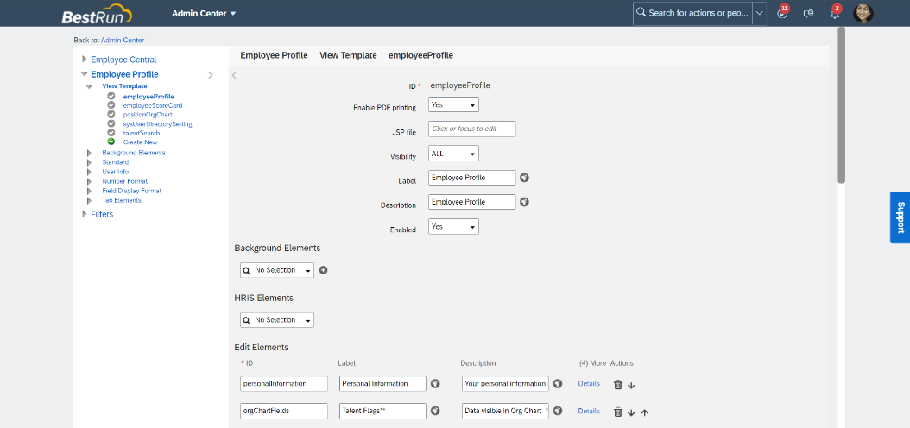Open the Enabled dropdown
Image resolution: width=910 pixels, height=428 pixels.
coord(453,227)
